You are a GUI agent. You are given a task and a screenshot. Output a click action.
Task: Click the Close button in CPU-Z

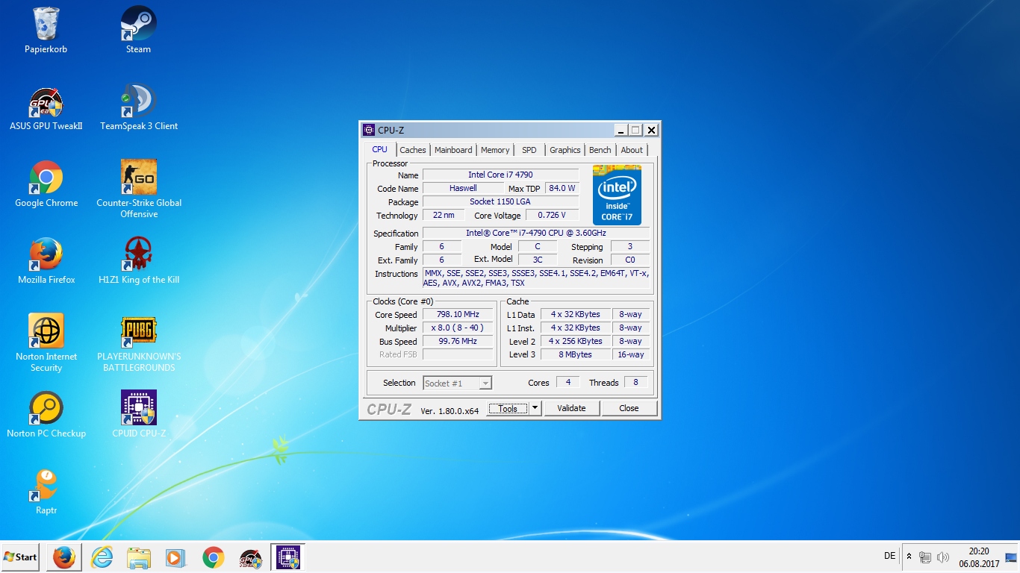pyautogui.click(x=629, y=408)
